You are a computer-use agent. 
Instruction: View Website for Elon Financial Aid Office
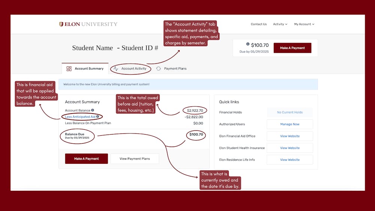click(290, 136)
